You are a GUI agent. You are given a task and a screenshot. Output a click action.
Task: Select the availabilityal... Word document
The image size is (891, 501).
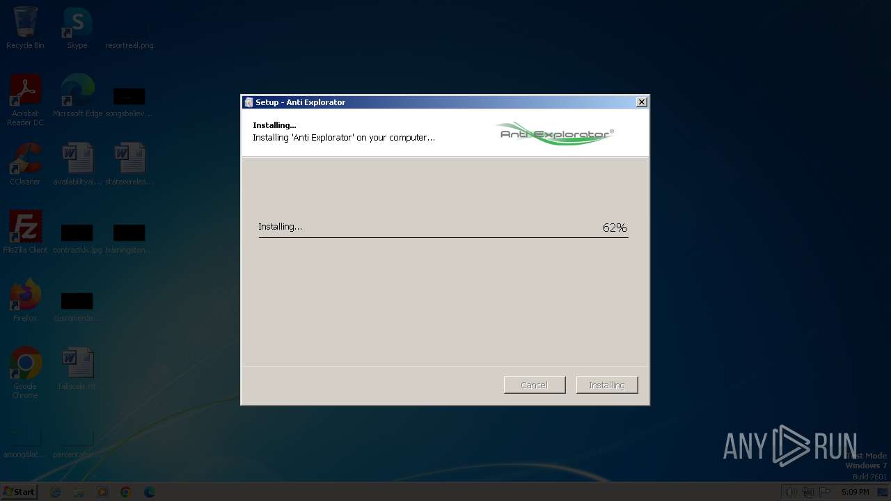coord(77,164)
